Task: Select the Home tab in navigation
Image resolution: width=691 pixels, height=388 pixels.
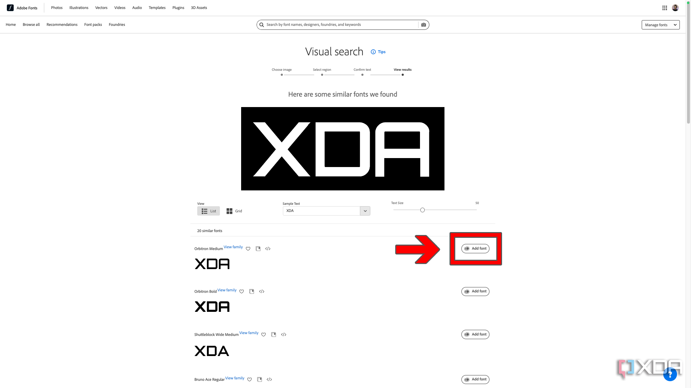Action: pos(10,24)
